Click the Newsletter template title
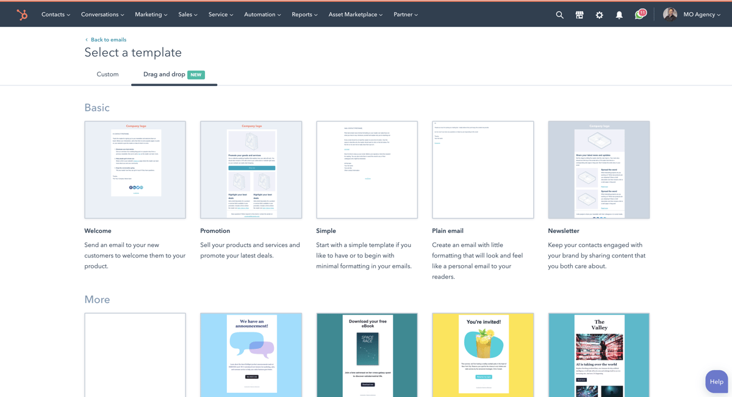The image size is (732, 397). click(564, 231)
